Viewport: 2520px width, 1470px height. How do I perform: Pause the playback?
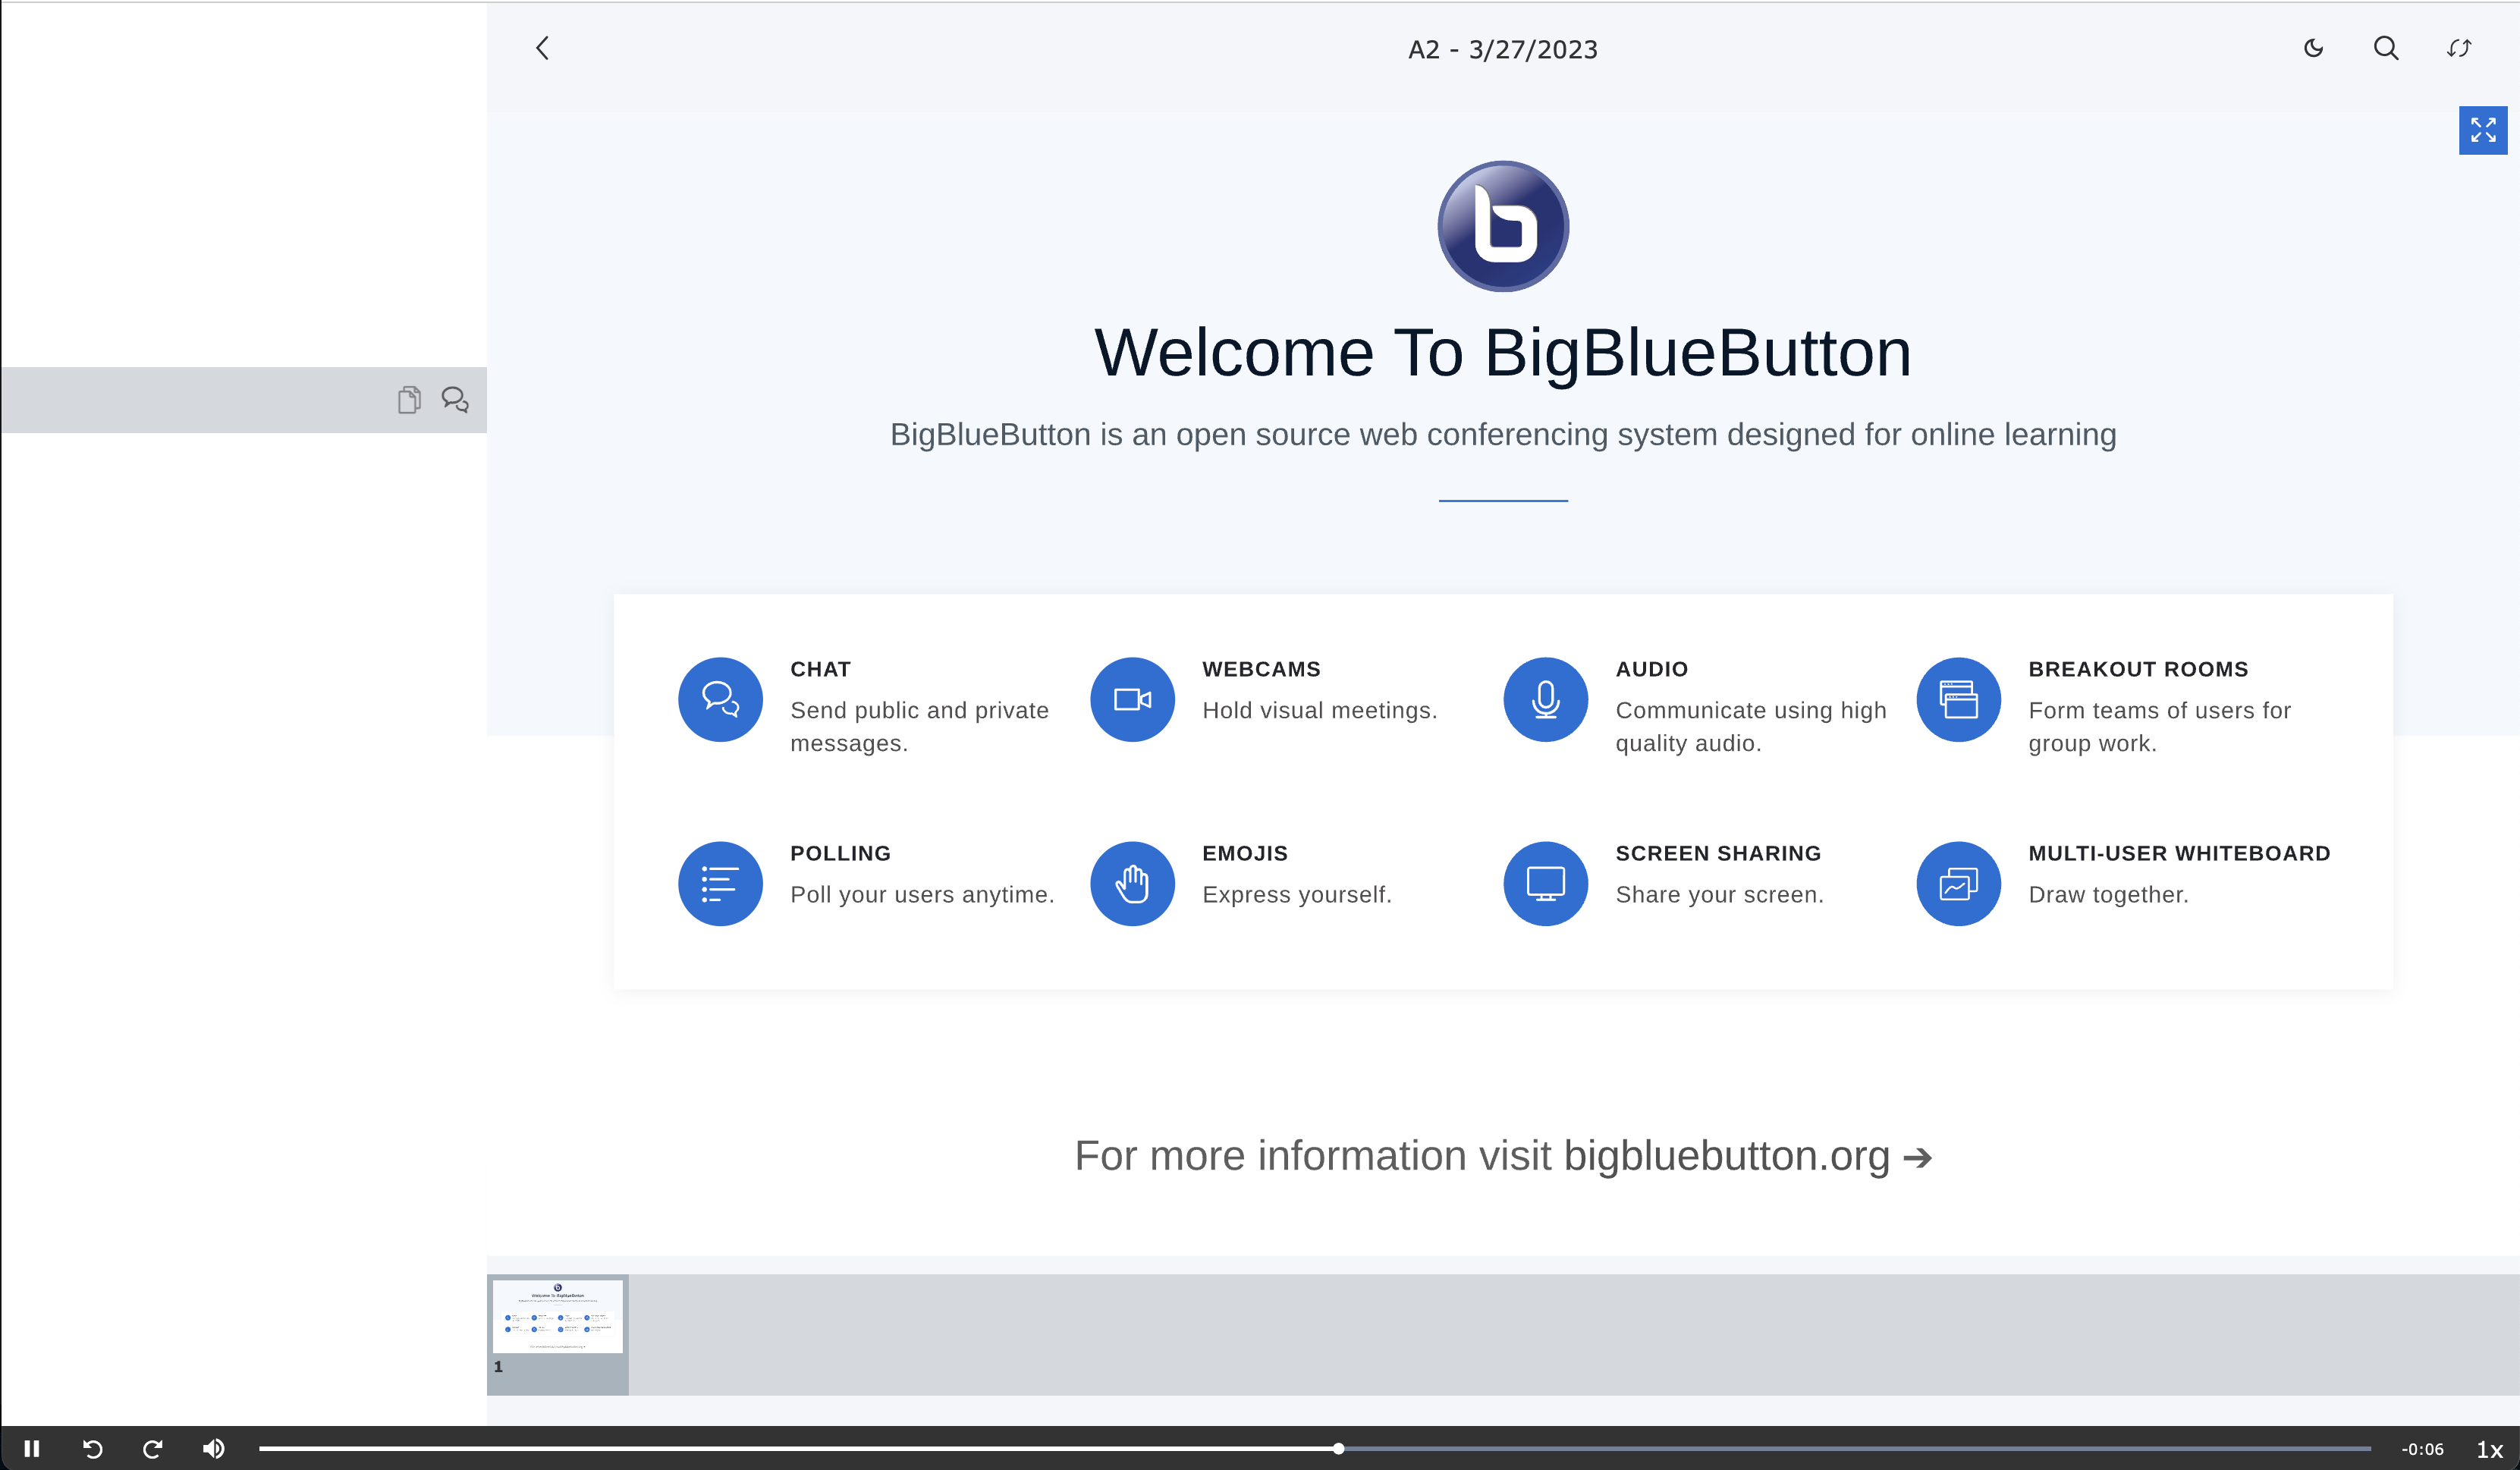(x=31, y=1448)
